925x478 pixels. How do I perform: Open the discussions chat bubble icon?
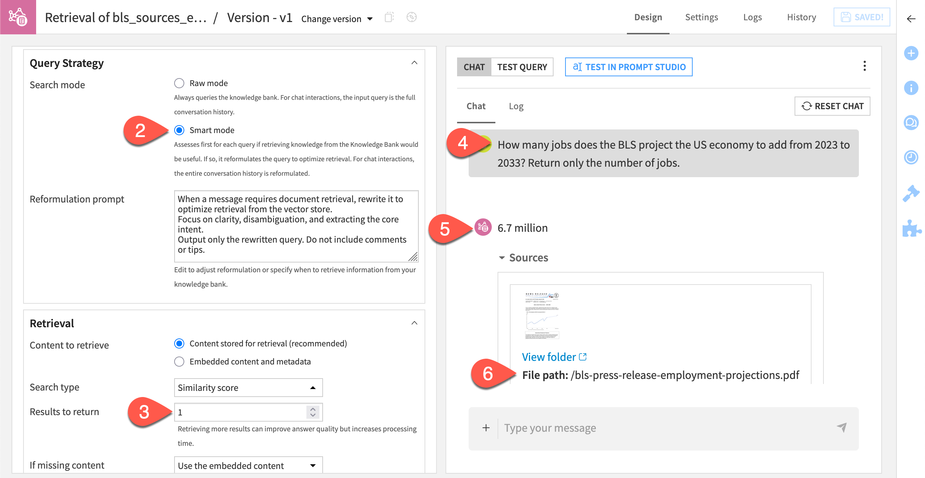pos(911,123)
